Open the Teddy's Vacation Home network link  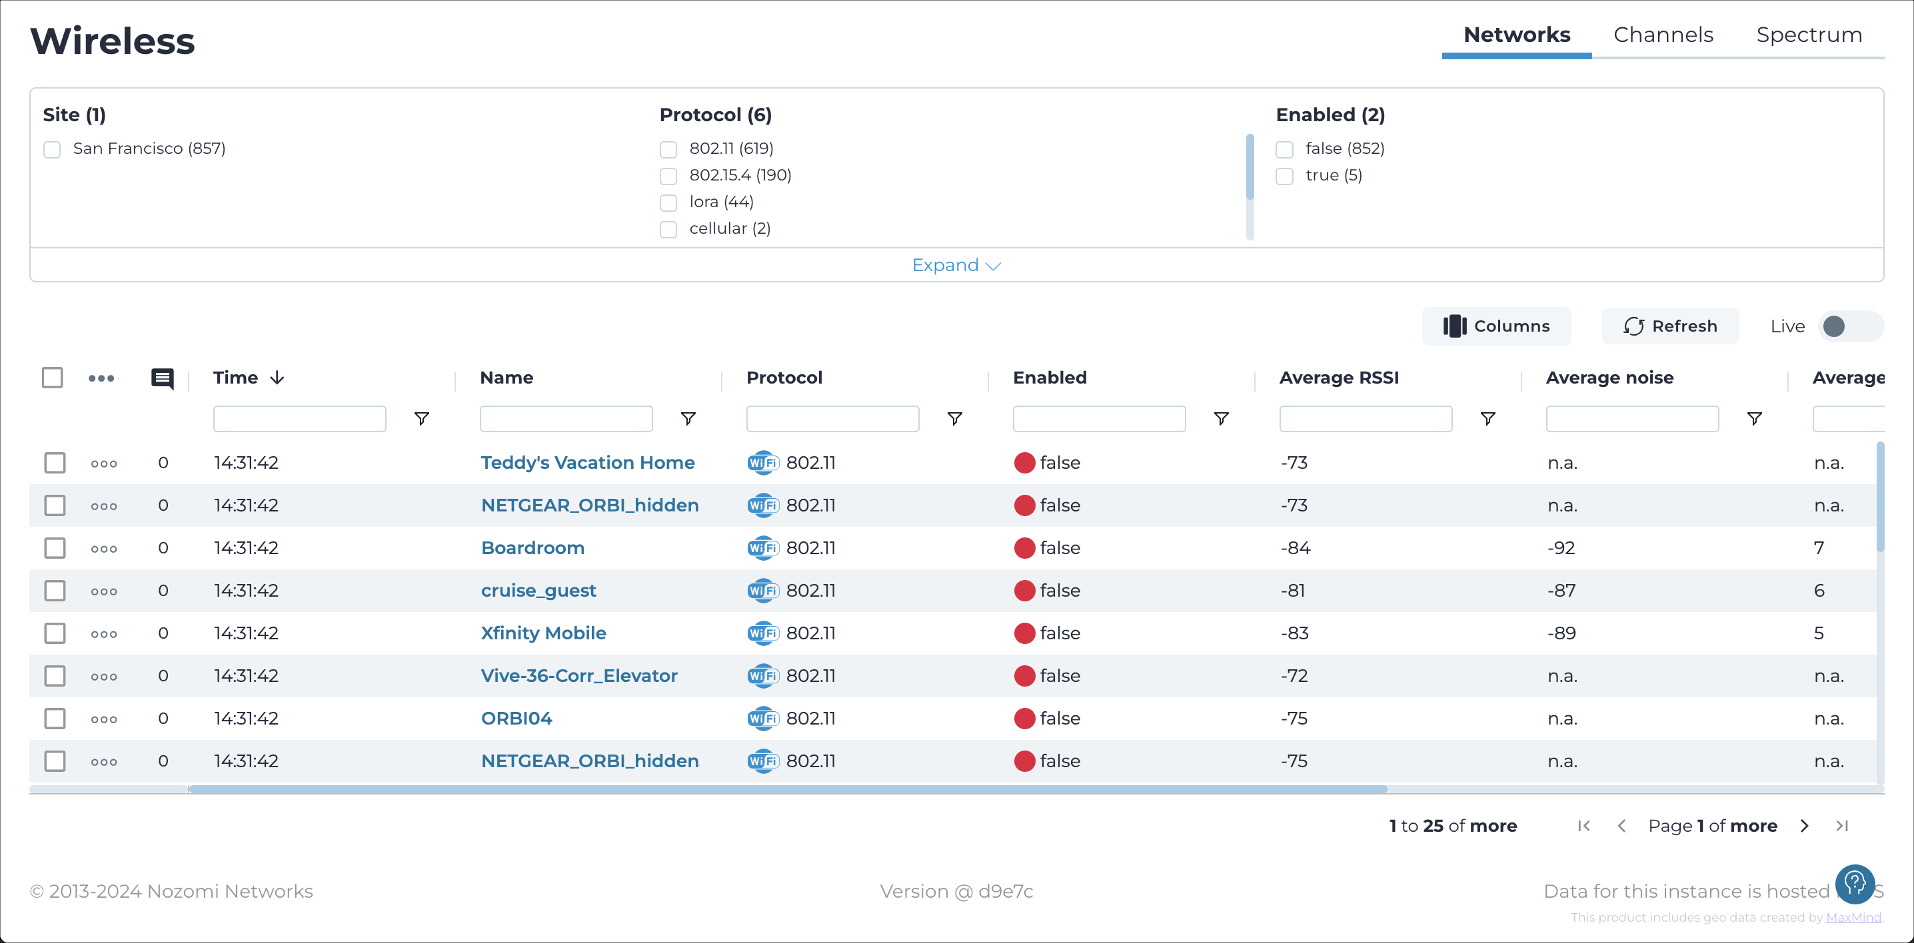[587, 462]
